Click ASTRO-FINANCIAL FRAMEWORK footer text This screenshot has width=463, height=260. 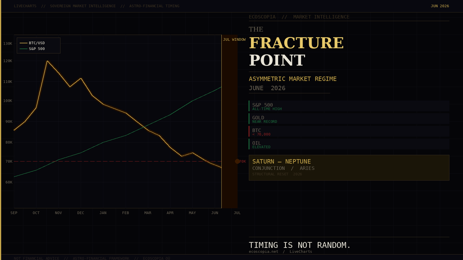pos(101,258)
